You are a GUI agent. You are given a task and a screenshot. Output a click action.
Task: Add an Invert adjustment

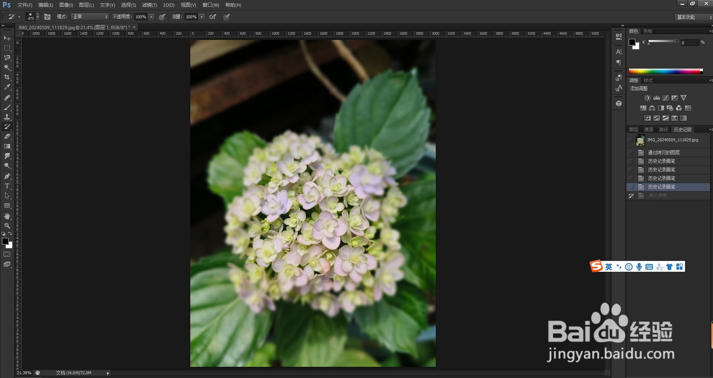point(647,118)
